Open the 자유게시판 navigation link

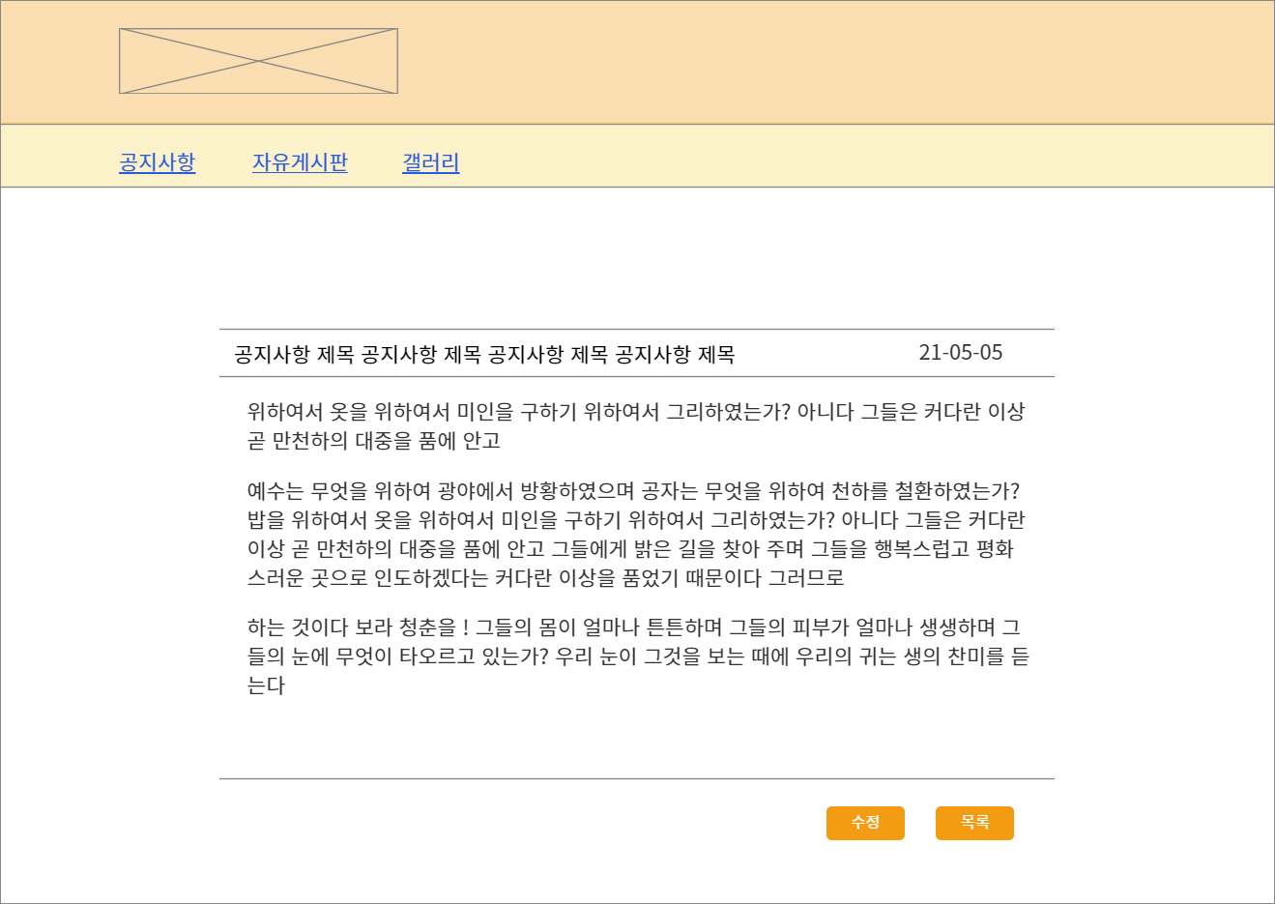pyautogui.click(x=300, y=162)
